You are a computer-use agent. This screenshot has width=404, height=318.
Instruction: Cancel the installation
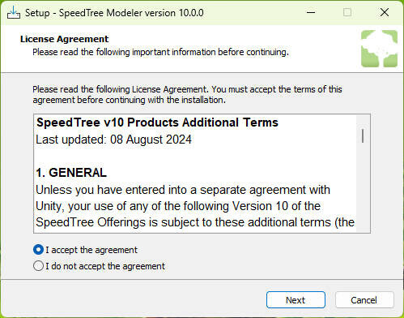(x=364, y=300)
